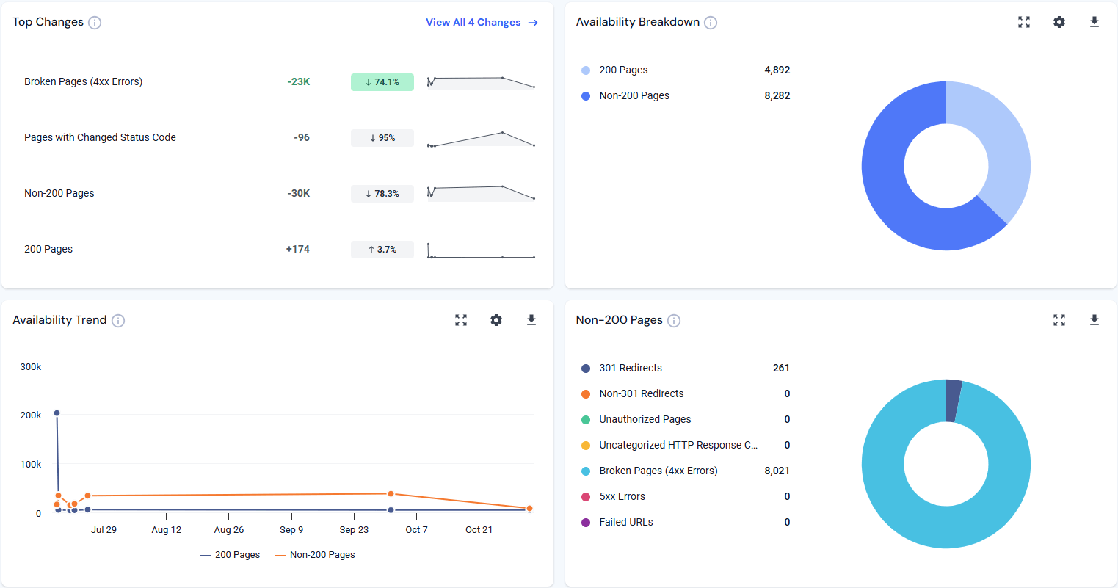Click the 74.1% decrease badge
This screenshot has width=1118, height=588.
[382, 81]
